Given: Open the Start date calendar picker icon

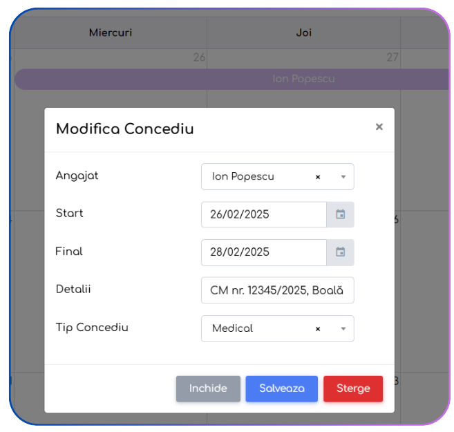Looking at the screenshot, I should coord(340,214).
